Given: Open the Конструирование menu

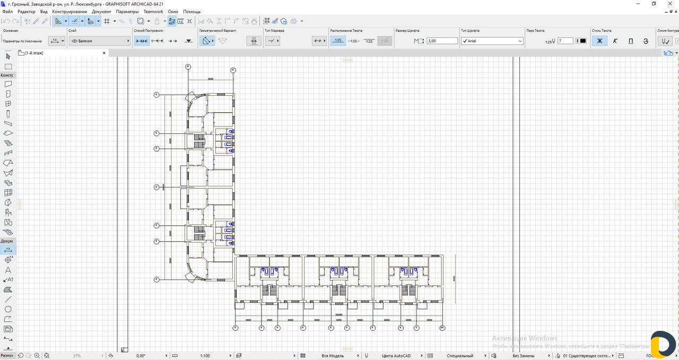Looking at the screenshot, I should [x=69, y=11].
